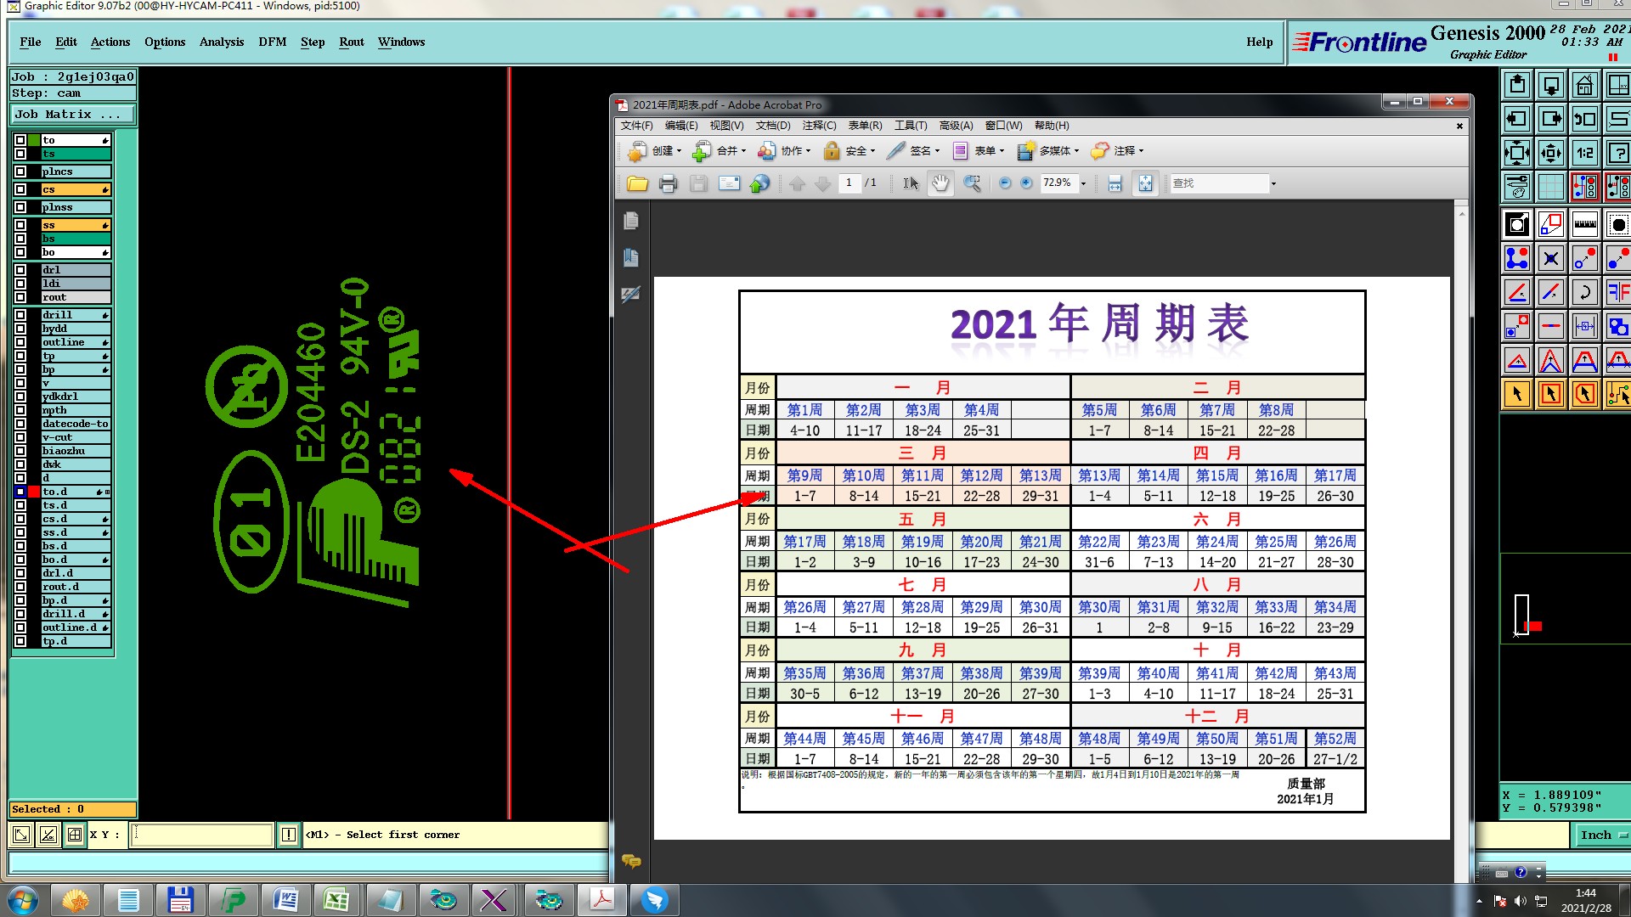Open the pages panel icon in Acrobat sidebar
1631x917 pixels.
(630, 222)
